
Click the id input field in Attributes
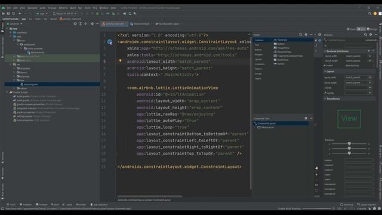pos(358,45)
